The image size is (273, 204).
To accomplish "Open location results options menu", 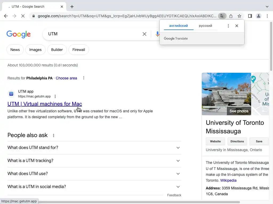I will 83,78.
